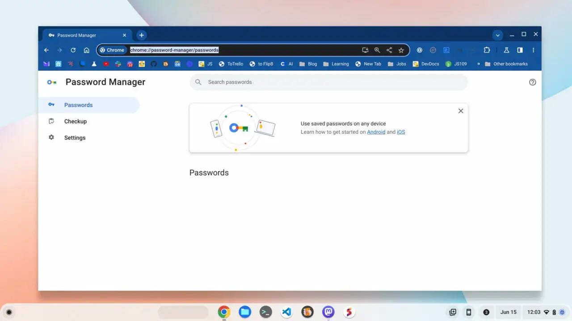
Task: Open the Slack bookmark icon
Action: click(x=118, y=64)
